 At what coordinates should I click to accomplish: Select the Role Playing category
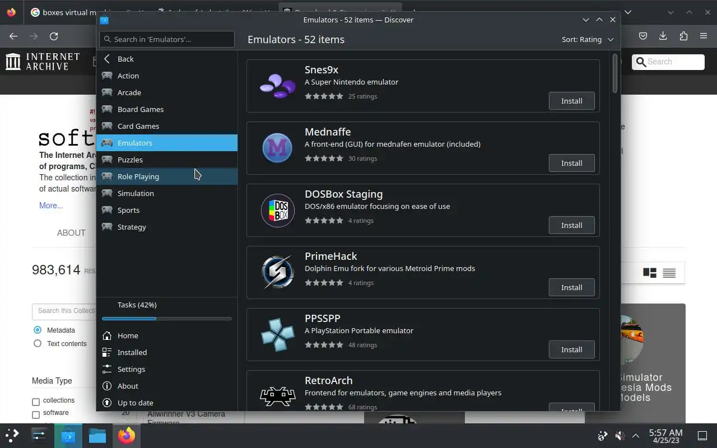pos(167,176)
